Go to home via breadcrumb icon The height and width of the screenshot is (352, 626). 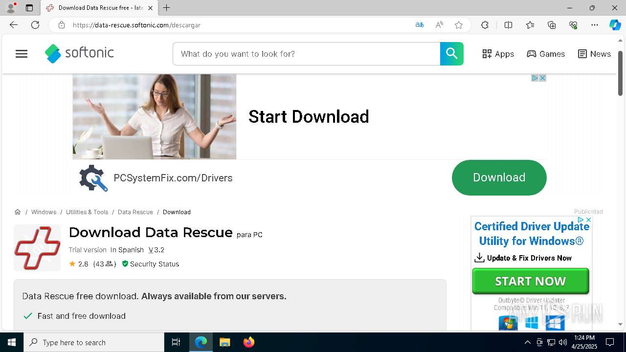pos(18,212)
